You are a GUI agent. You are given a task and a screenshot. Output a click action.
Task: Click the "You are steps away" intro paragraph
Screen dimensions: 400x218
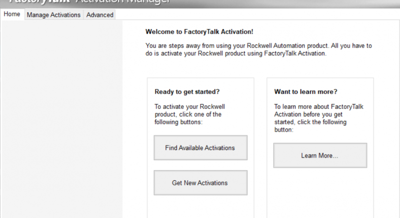[259, 50]
